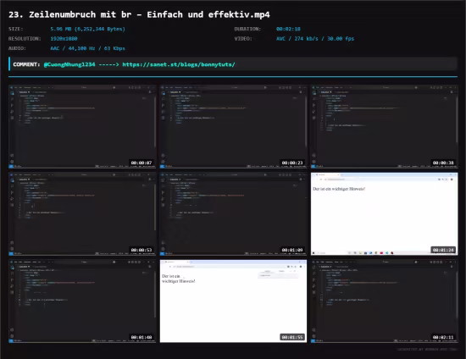Click the 'SIZE:' label
The width and height of the screenshot is (466, 359).
[16, 29]
